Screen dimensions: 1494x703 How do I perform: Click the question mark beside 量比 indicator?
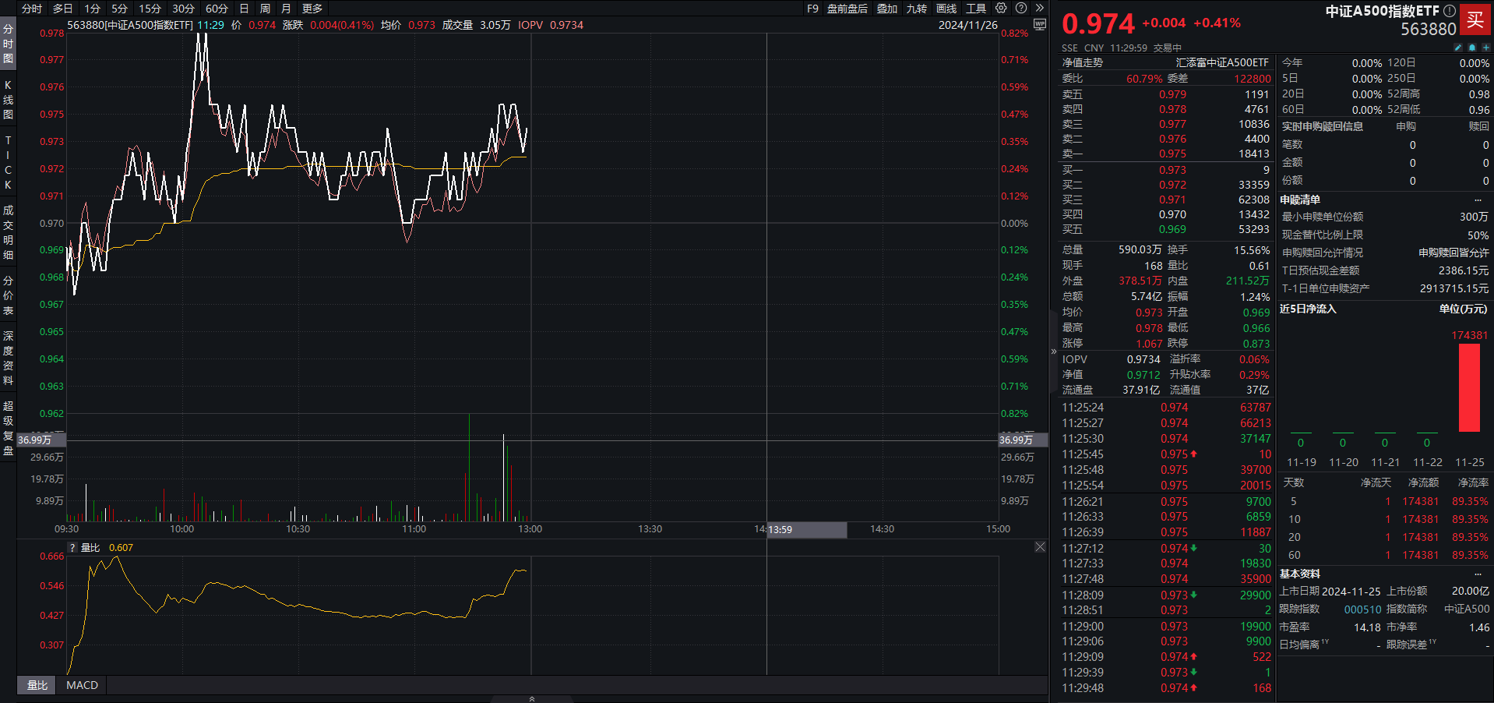click(72, 548)
